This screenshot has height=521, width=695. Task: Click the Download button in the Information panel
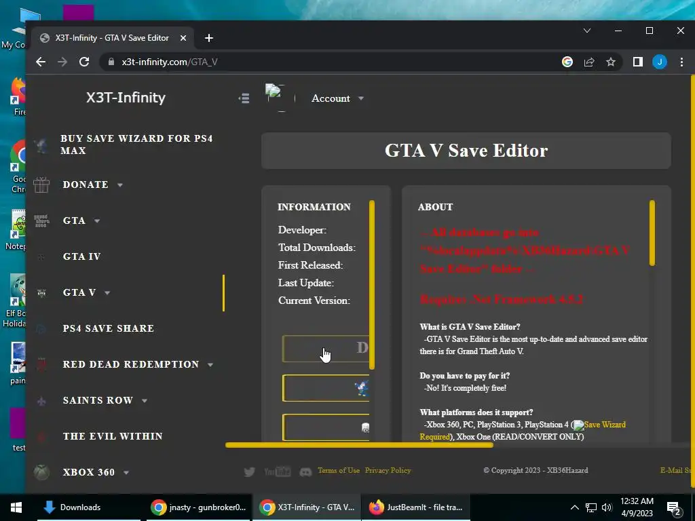[326, 349]
